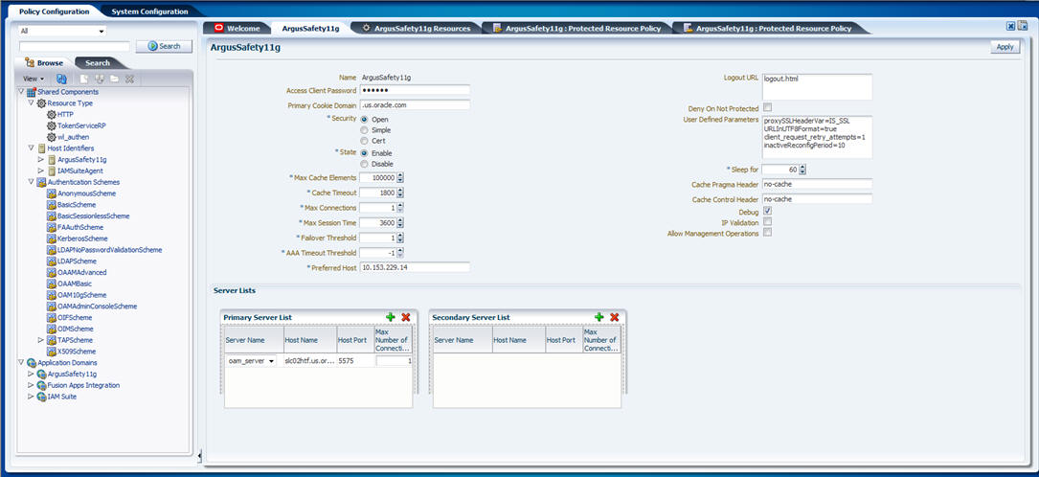Toggle the Debug checkbox

point(767,212)
